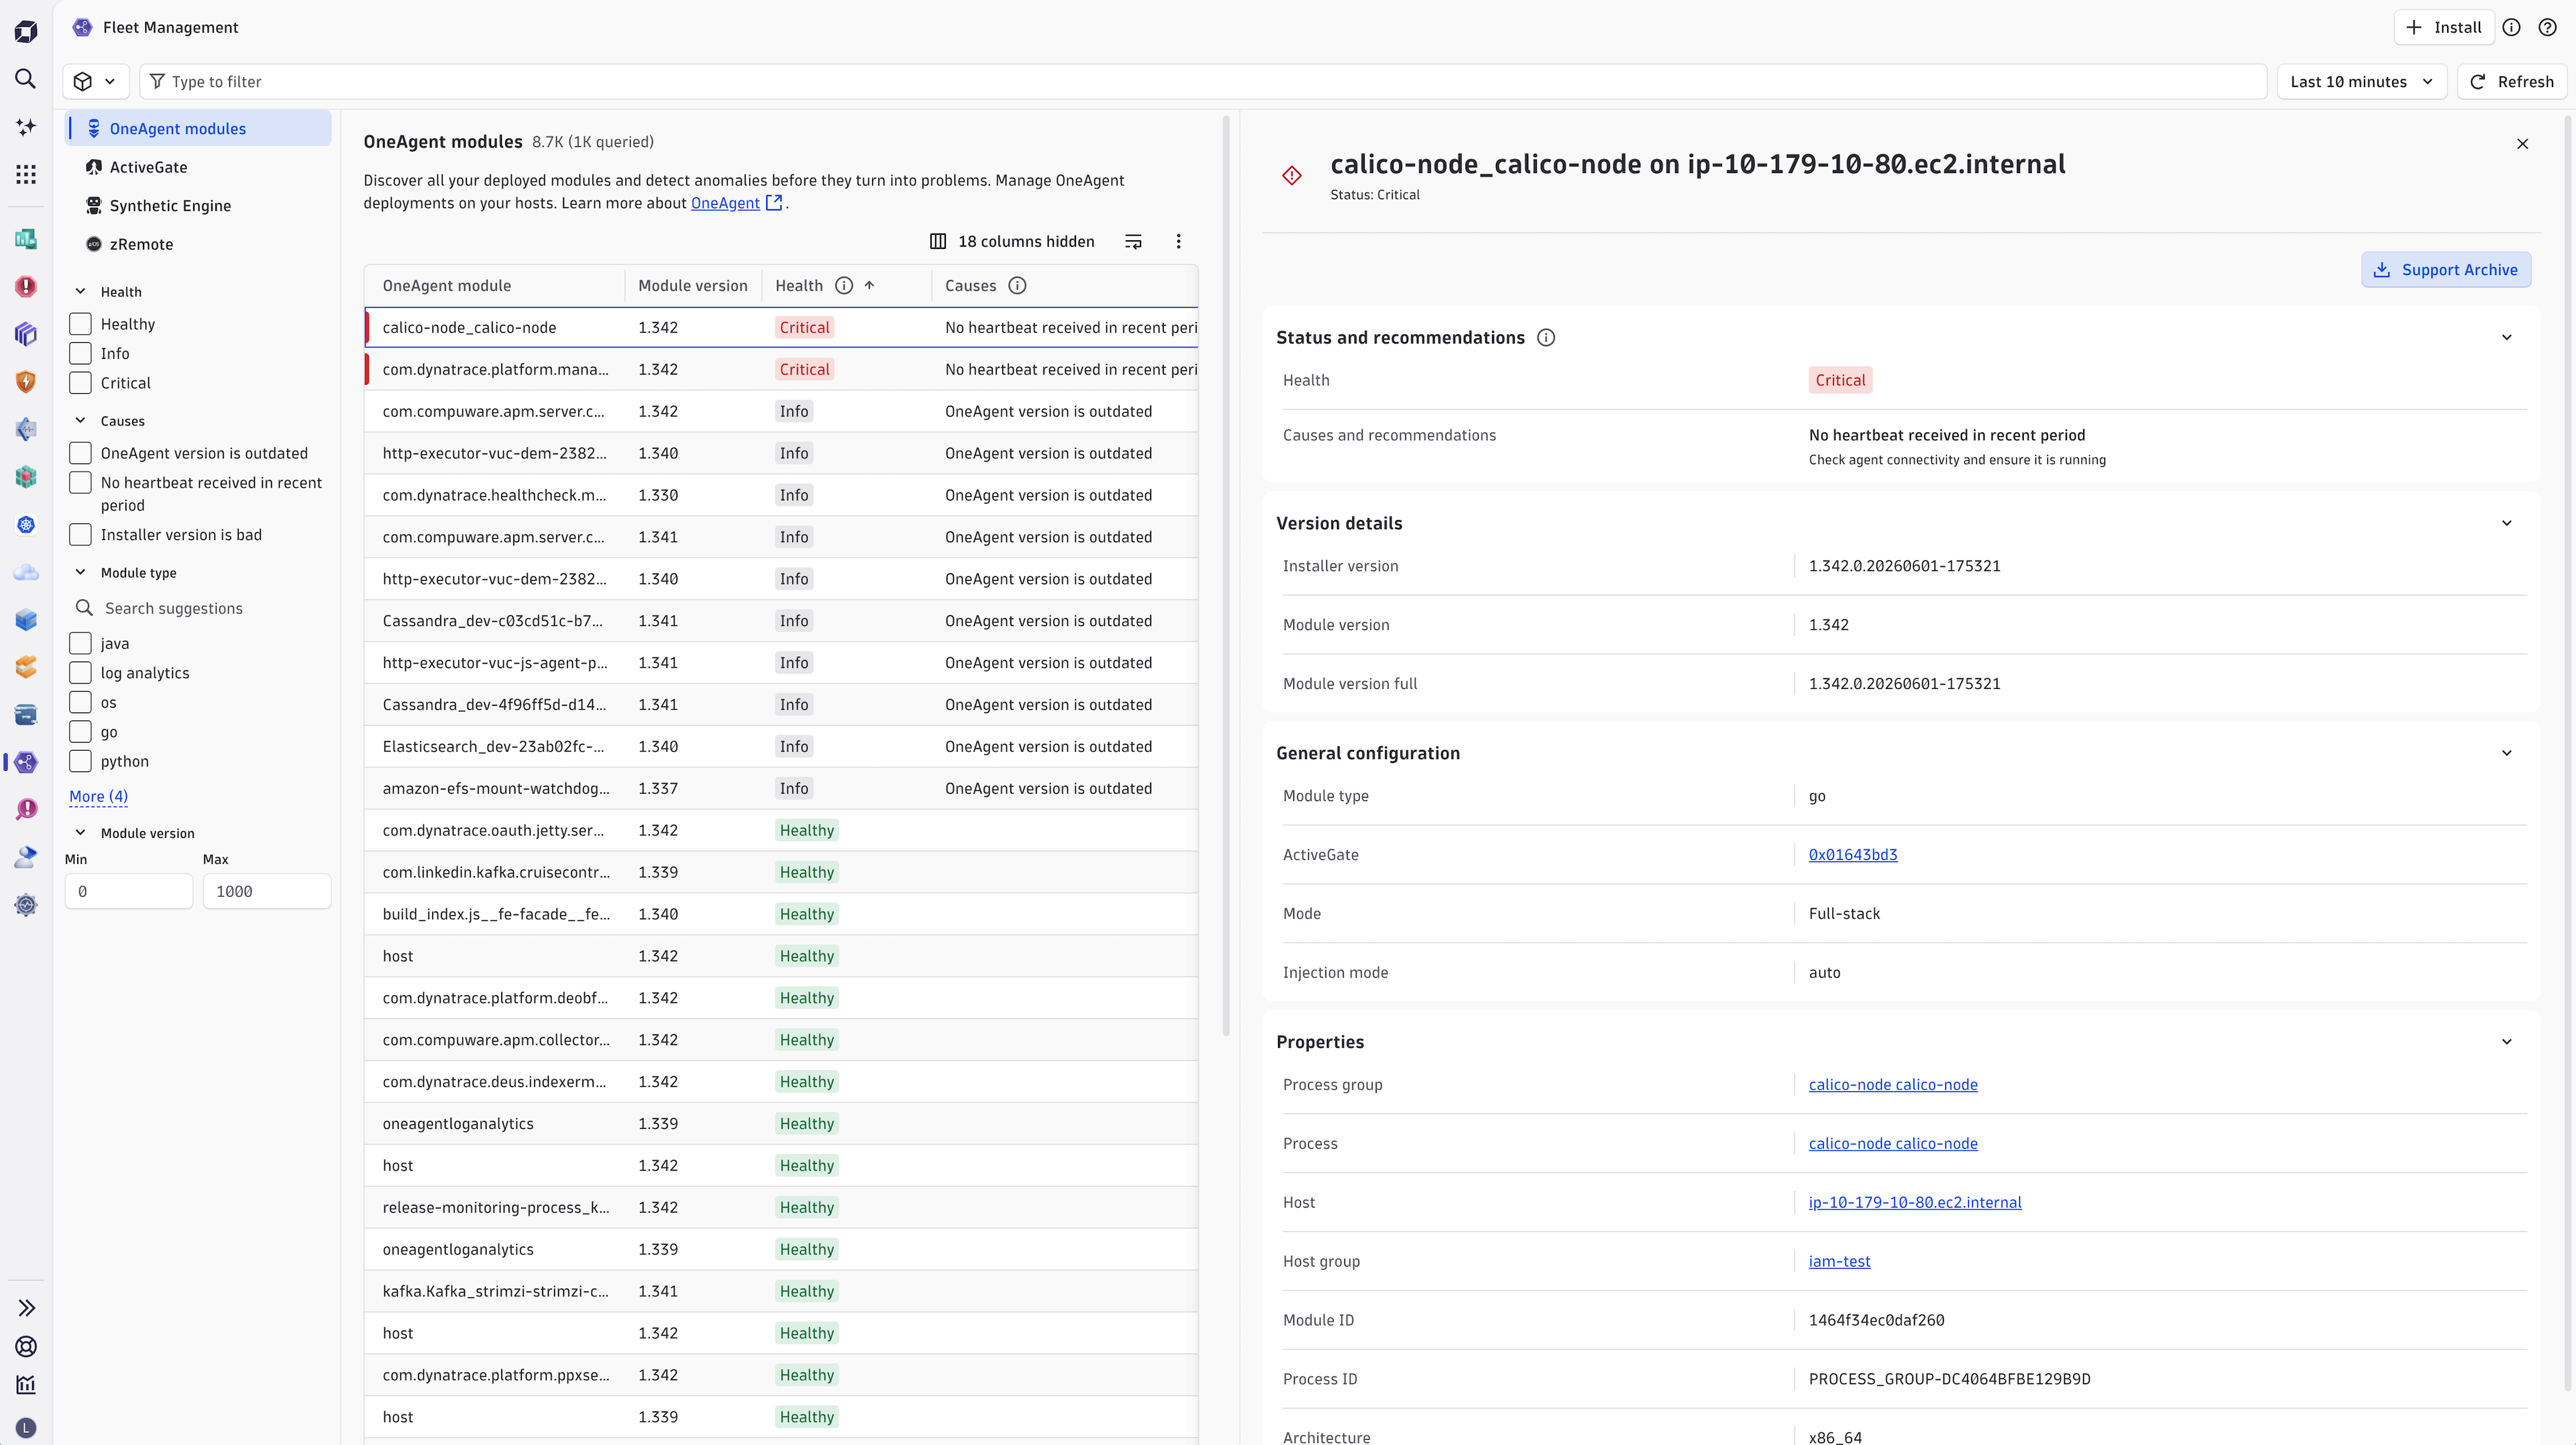Click the red problems icon in sidebar
The height and width of the screenshot is (1445, 2576).
pyautogui.click(x=26, y=287)
